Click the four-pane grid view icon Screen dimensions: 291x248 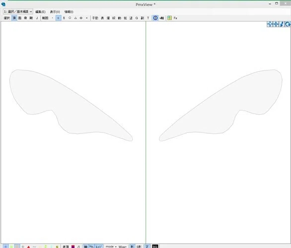click(x=169, y=18)
